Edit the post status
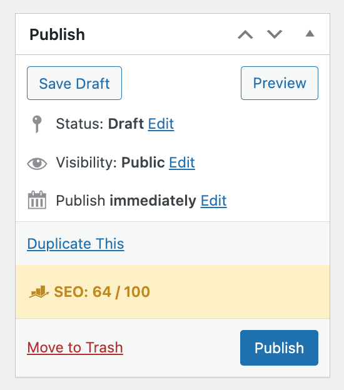The width and height of the screenshot is (344, 390). click(161, 124)
